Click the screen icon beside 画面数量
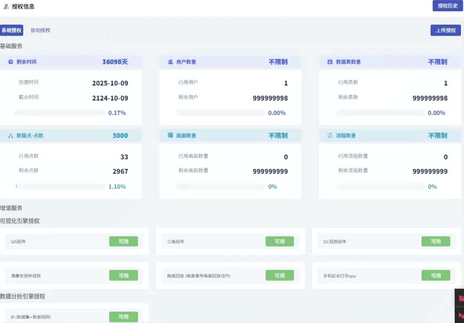Viewport: 464px width, 323px height. (170, 135)
